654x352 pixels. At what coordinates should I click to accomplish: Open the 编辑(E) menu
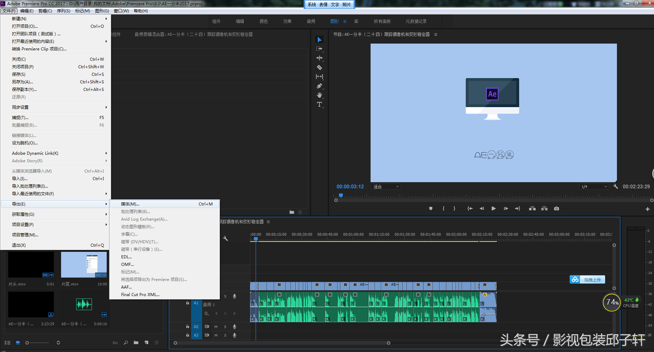[27, 11]
